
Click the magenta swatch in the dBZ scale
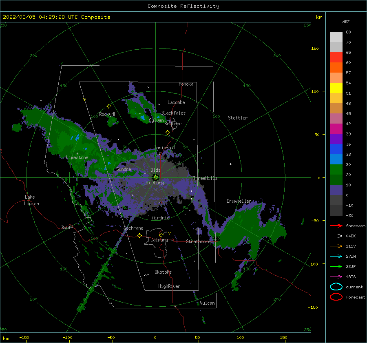pos(336,128)
